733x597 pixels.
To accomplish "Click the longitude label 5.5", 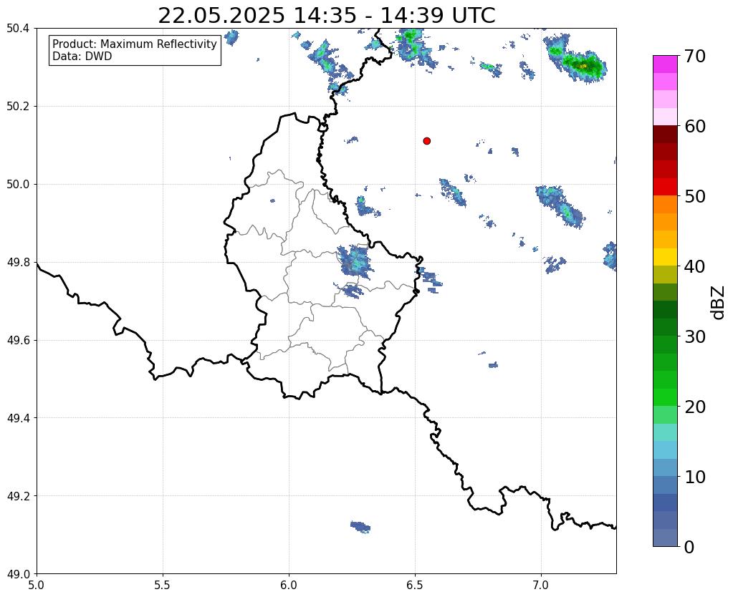I will [x=163, y=585].
